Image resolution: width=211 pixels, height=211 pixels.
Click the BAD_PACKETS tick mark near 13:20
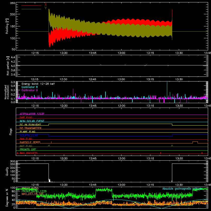(161, 153)
